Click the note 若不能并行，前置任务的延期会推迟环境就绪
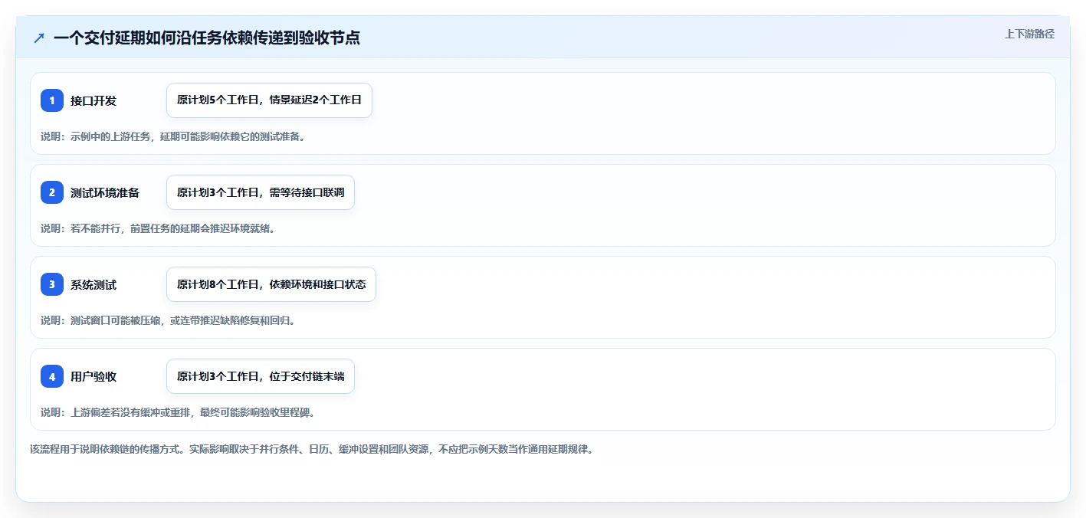Image resolution: width=1086 pixels, height=518 pixels. (x=158, y=228)
